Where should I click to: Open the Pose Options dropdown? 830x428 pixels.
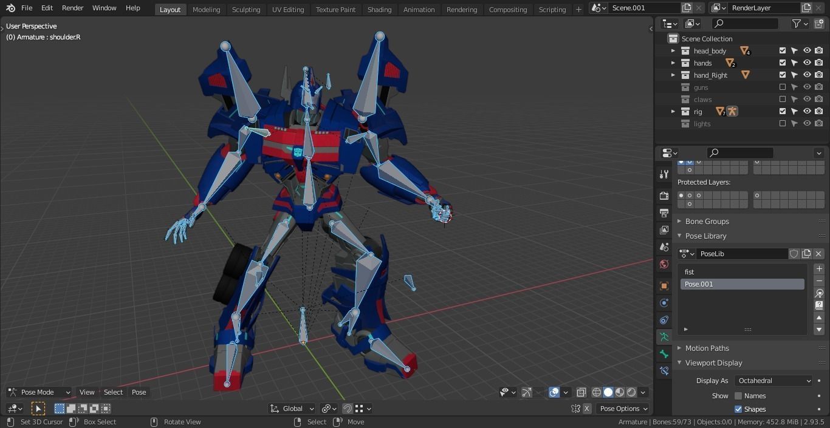click(x=623, y=409)
